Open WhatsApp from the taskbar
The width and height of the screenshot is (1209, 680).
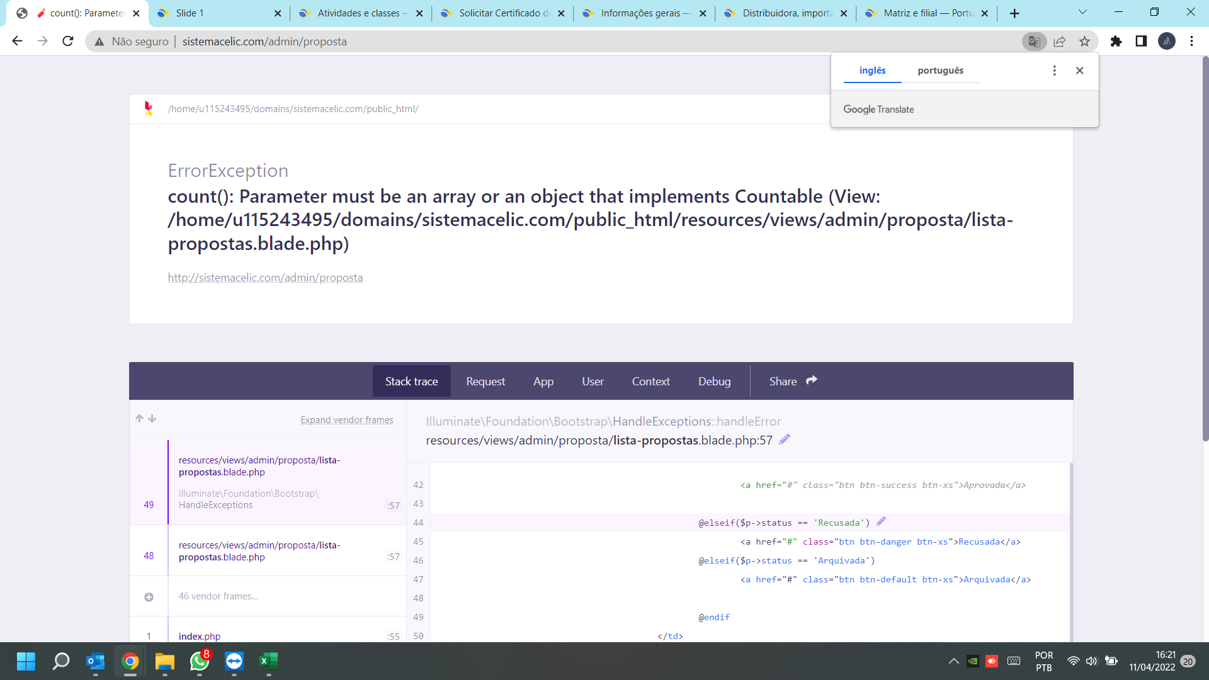pyautogui.click(x=199, y=662)
